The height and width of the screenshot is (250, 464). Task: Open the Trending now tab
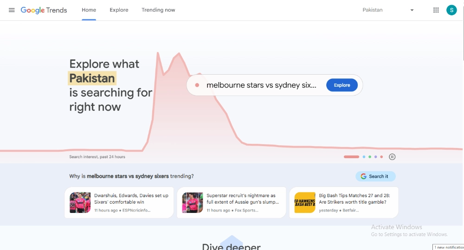[158, 10]
